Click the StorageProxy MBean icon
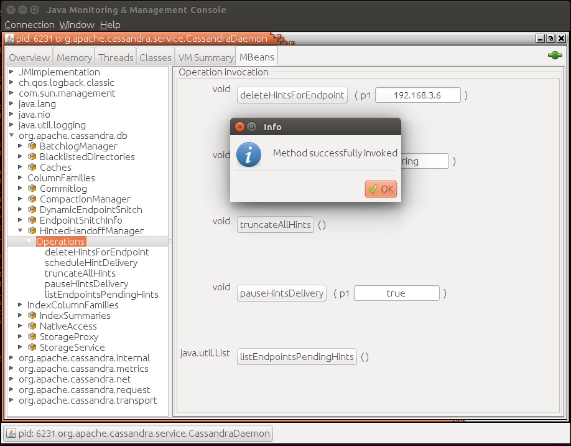Image resolution: width=571 pixels, height=446 pixels. pos(32,336)
